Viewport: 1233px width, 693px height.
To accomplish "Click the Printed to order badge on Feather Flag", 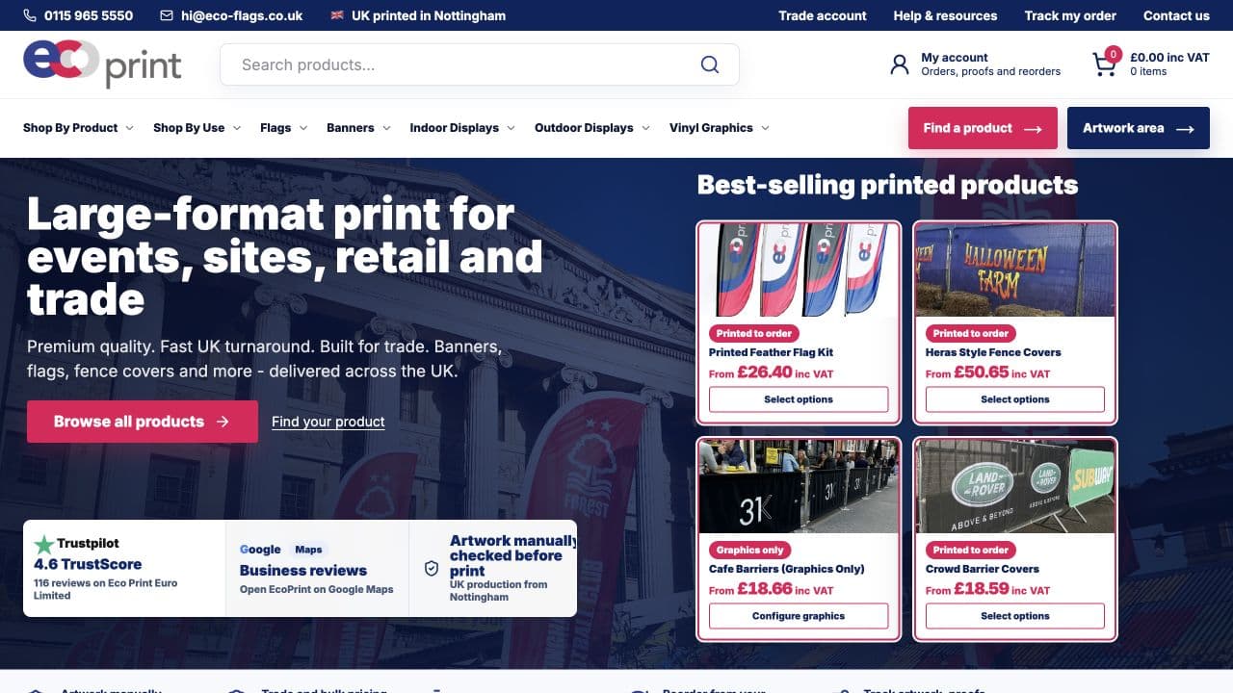I will click(754, 333).
